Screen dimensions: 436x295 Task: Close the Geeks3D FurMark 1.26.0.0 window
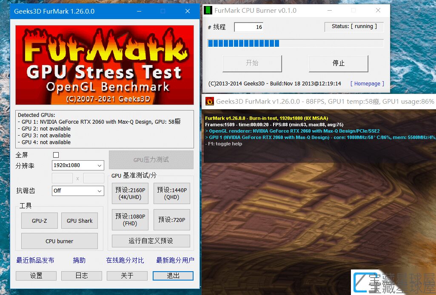[x=188, y=11]
